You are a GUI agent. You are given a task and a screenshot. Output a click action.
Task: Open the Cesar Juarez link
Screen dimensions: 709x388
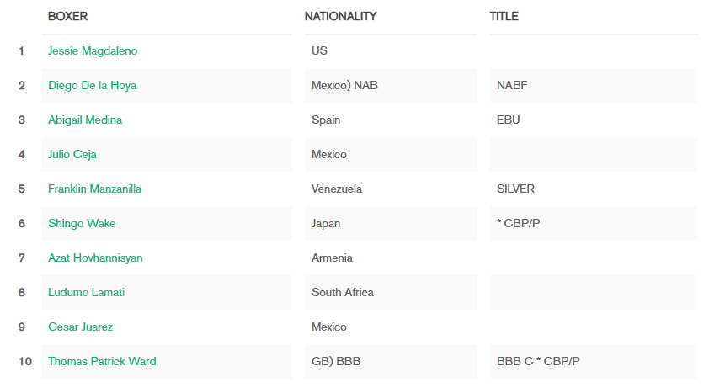(81, 327)
